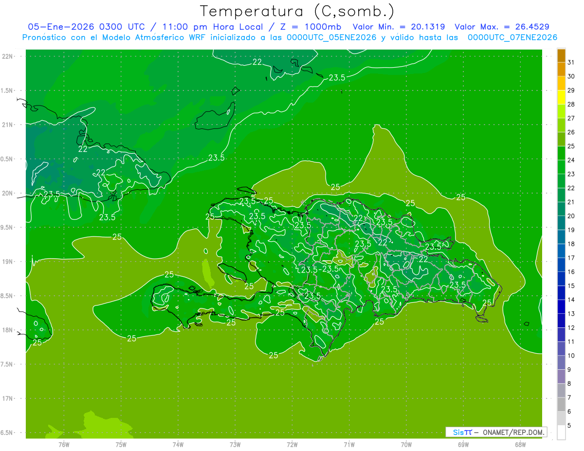Pick the white colorbar swatch below label 5

pyautogui.click(x=561, y=432)
